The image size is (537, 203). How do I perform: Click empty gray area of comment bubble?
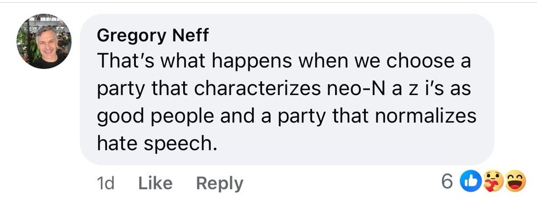pyautogui.click(x=343, y=144)
